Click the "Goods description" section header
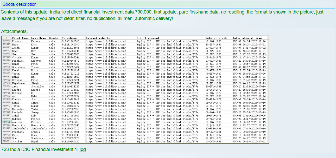336x158 pixels. [20, 4]
